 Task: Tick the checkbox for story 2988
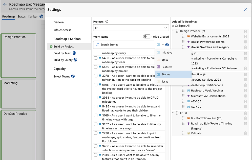[x=96, y=98]
